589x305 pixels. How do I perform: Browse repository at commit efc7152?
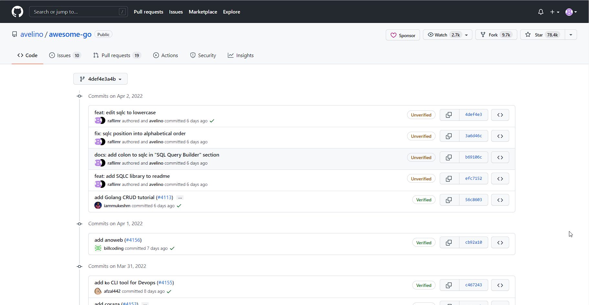(500, 179)
